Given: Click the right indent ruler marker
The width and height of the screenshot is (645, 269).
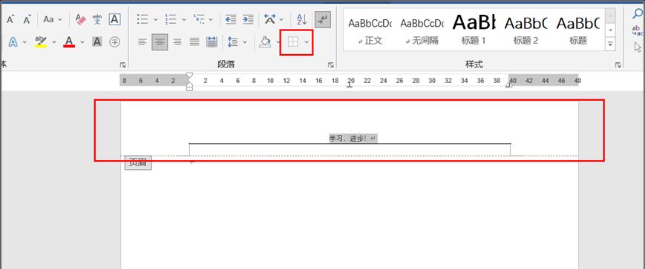Looking at the screenshot, I should [x=509, y=85].
